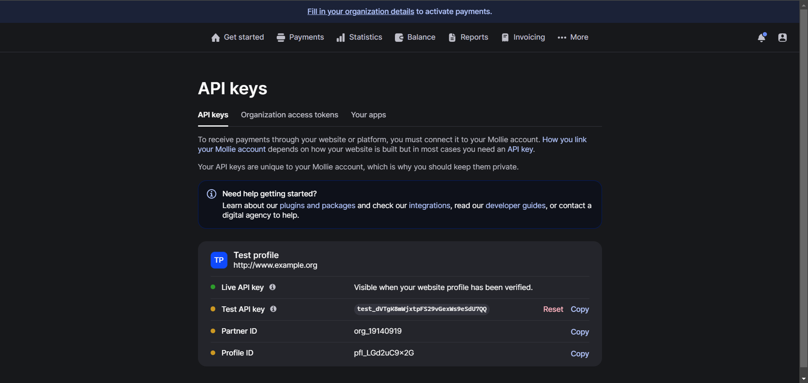Screen dimensions: 808x383
Task: Click the TP Test profile avatar
Action: click(x=219, y=260)
